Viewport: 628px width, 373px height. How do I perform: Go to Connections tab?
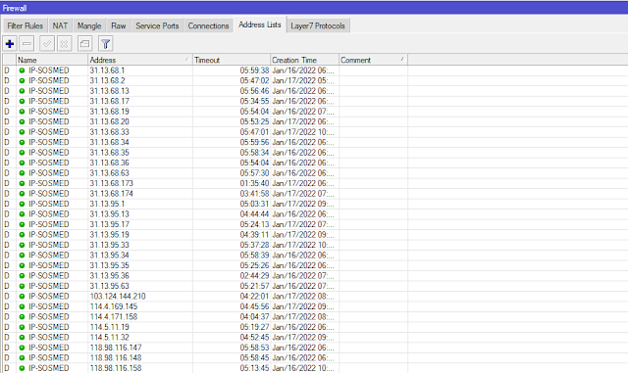click(x=208, y=25)
